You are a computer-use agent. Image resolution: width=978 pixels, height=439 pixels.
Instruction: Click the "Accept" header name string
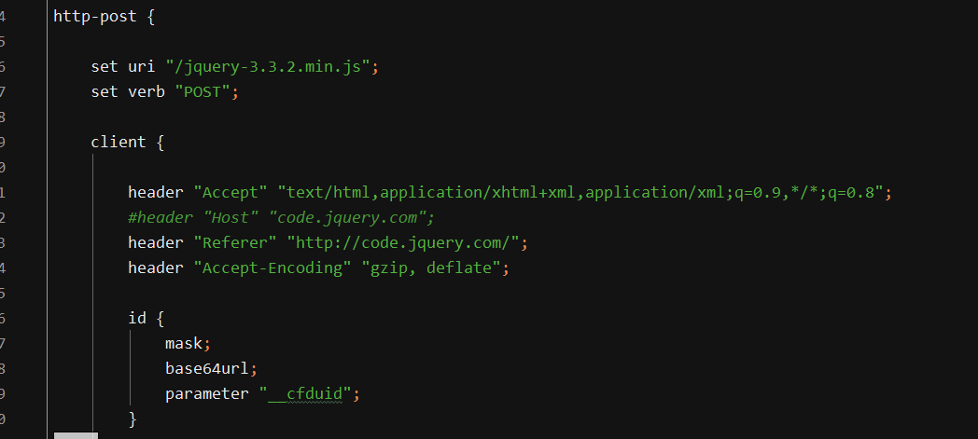coord(231,192)
